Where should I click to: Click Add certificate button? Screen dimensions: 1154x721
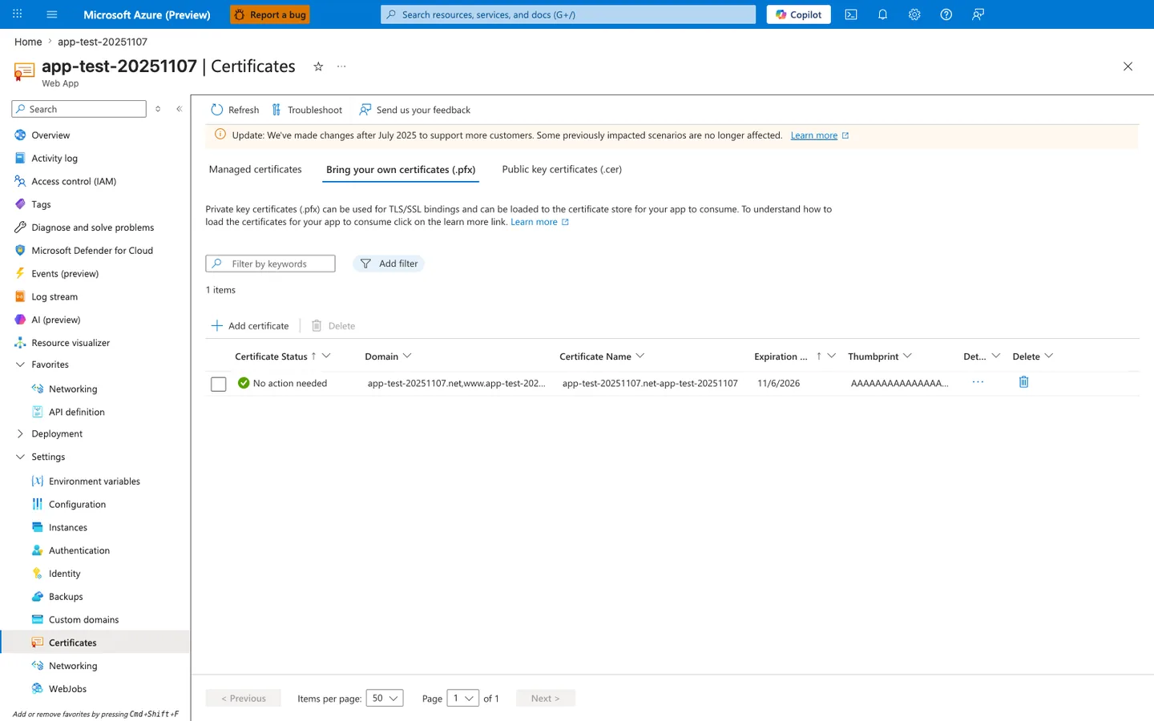point(250,326)
